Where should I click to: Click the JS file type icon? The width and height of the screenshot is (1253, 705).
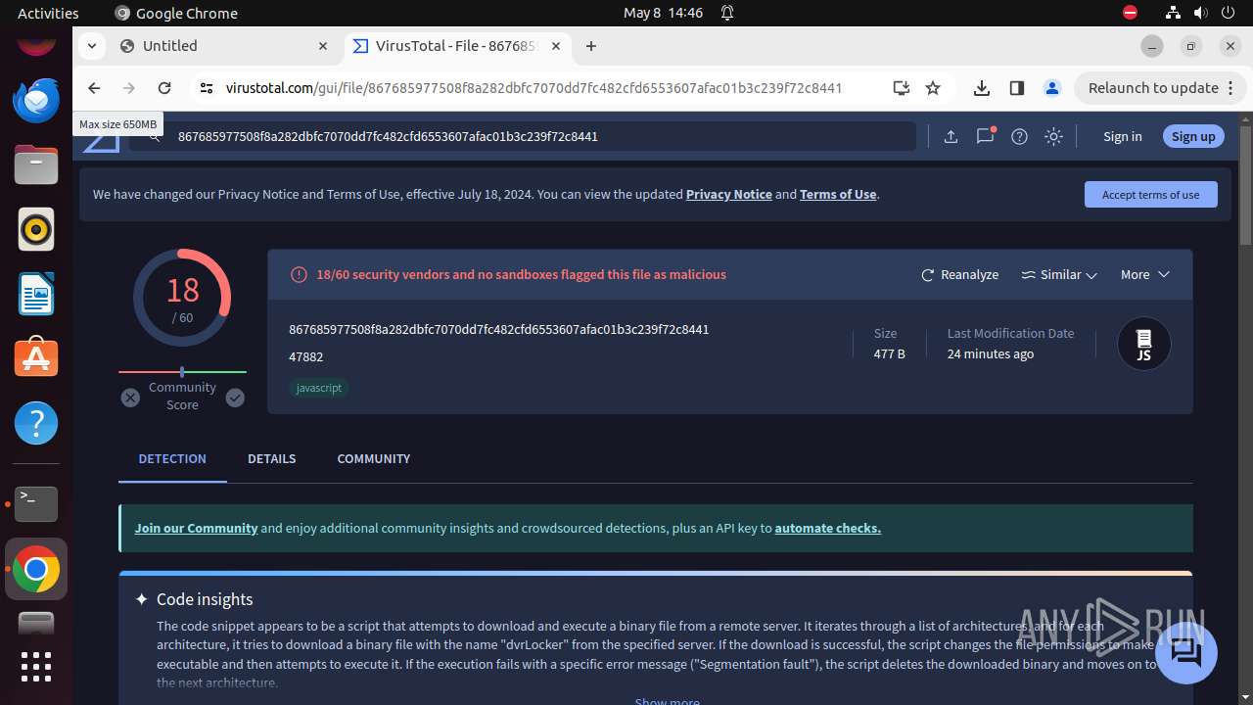pyautogui.click(x=1143, y=344)
